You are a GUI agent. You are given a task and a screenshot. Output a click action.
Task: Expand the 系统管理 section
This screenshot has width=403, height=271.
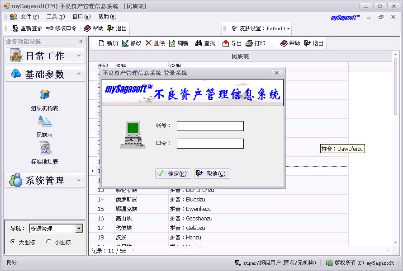45,180
